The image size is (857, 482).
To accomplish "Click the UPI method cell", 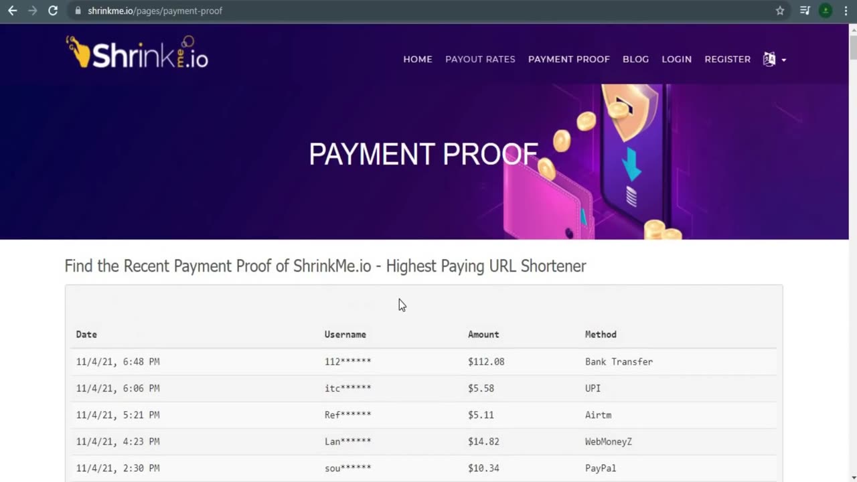I will [593, 388].
